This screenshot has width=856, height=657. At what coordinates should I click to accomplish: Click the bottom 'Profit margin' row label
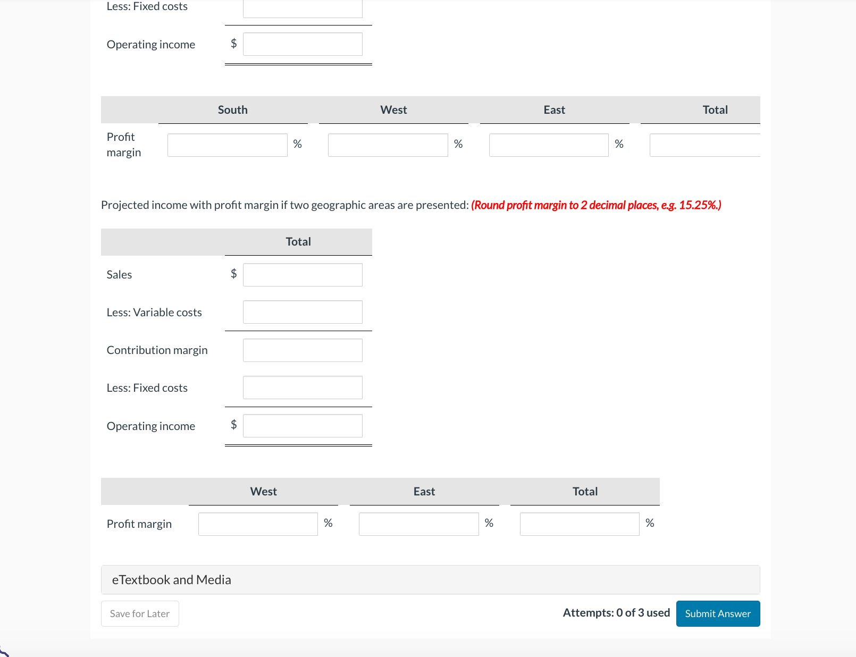139,524
